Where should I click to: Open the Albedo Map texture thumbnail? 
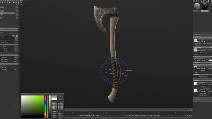tap(195, 59)
